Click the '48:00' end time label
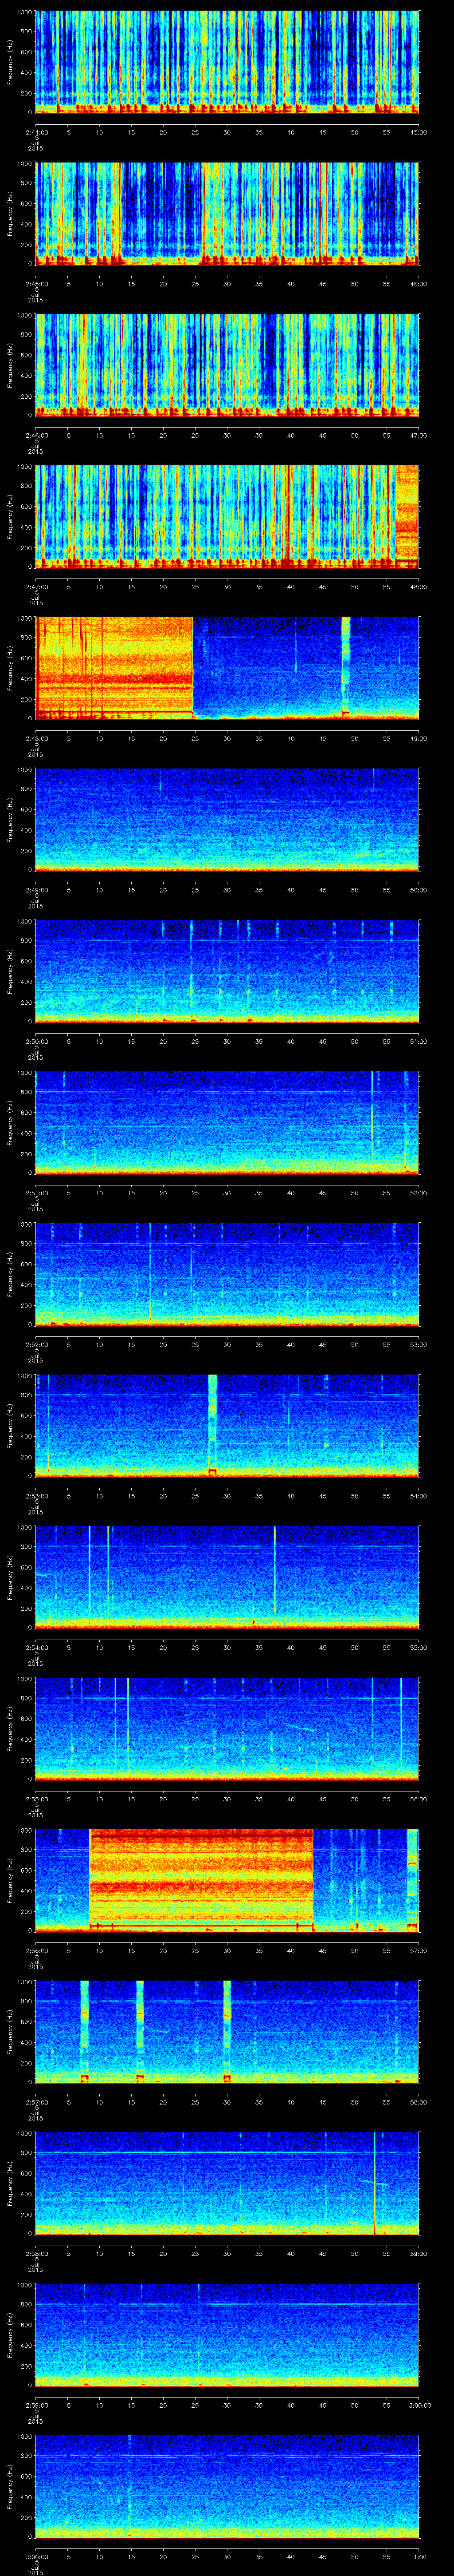The image size is (454, 2576). pos(419,587)
